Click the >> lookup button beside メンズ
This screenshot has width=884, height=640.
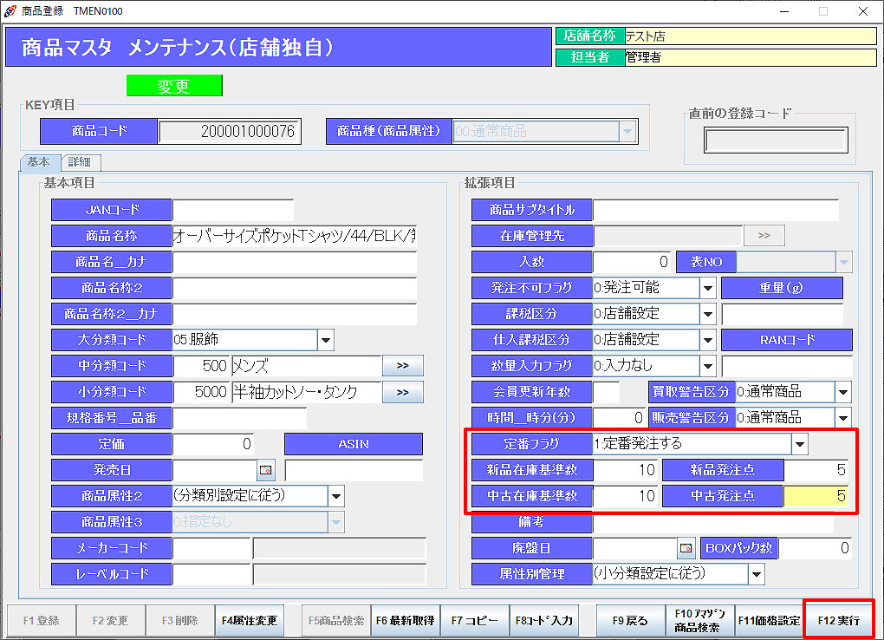[x=402, y=366]
